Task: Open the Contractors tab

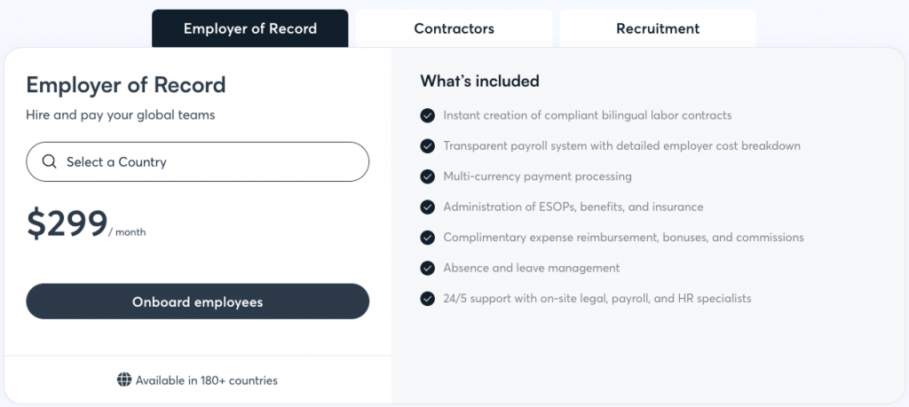Action: 454,28
